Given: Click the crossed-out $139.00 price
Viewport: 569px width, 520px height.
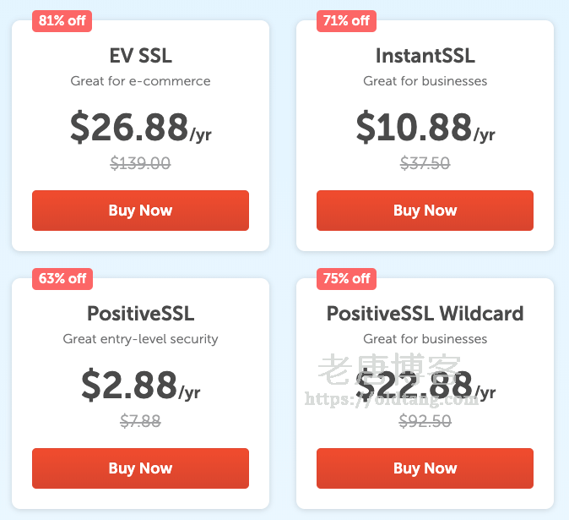Looking at the screenshot, I should point(140,163).
